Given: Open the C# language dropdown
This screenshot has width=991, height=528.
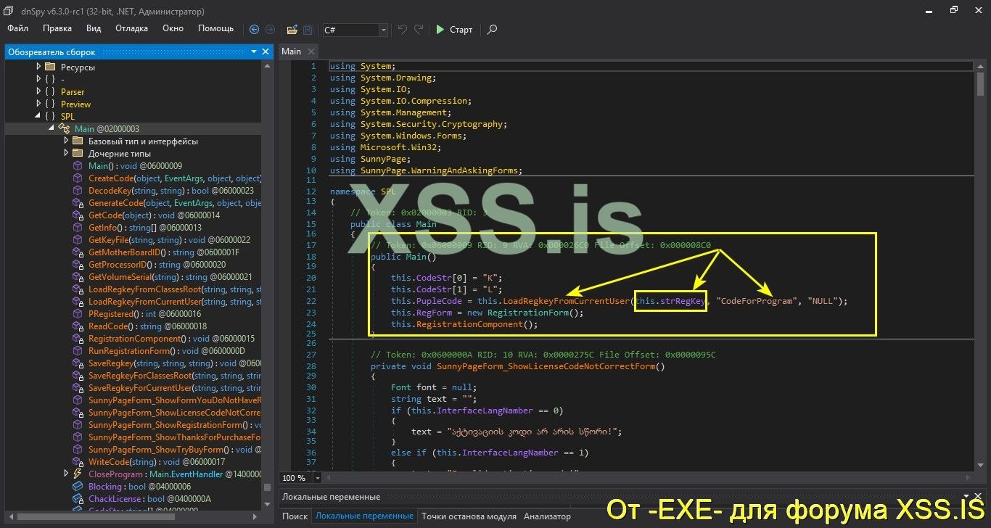Looking at the screenshot, I should click(383, 30).
